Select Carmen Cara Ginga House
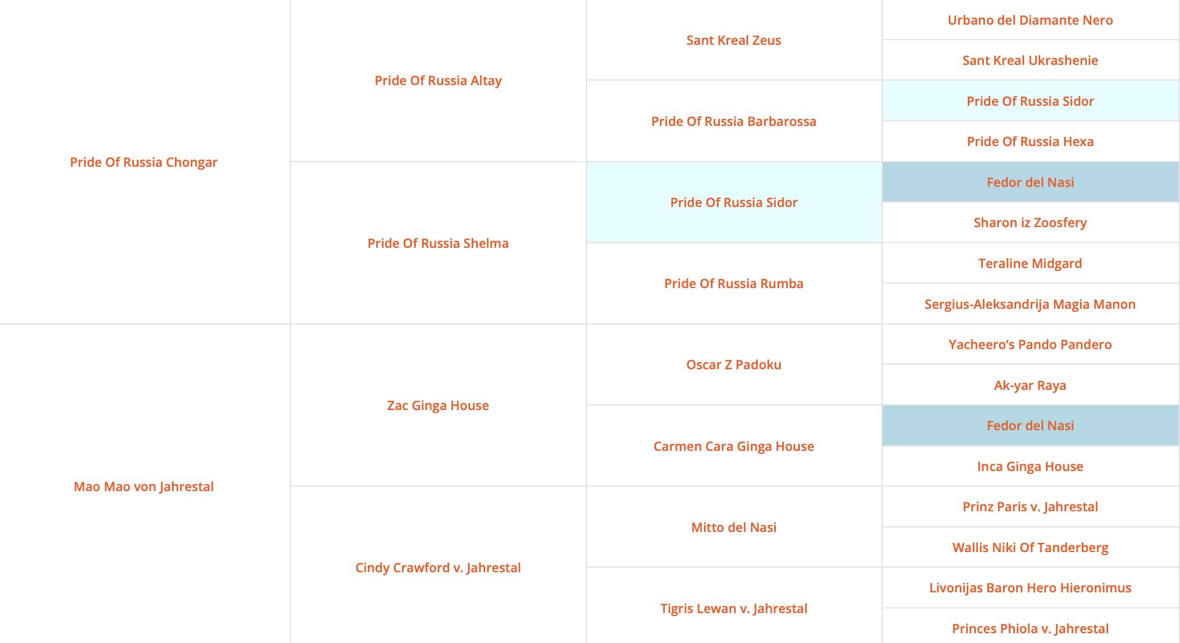The image size is (1180, 643). pos(734,446)
